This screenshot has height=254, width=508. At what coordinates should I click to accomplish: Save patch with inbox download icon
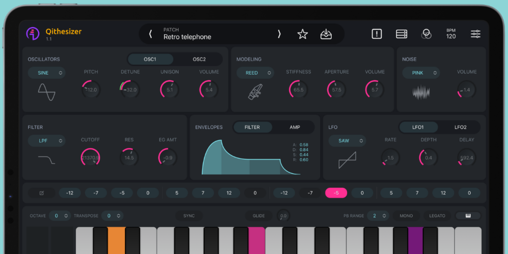pyautogui.click(x=326, y=34)
